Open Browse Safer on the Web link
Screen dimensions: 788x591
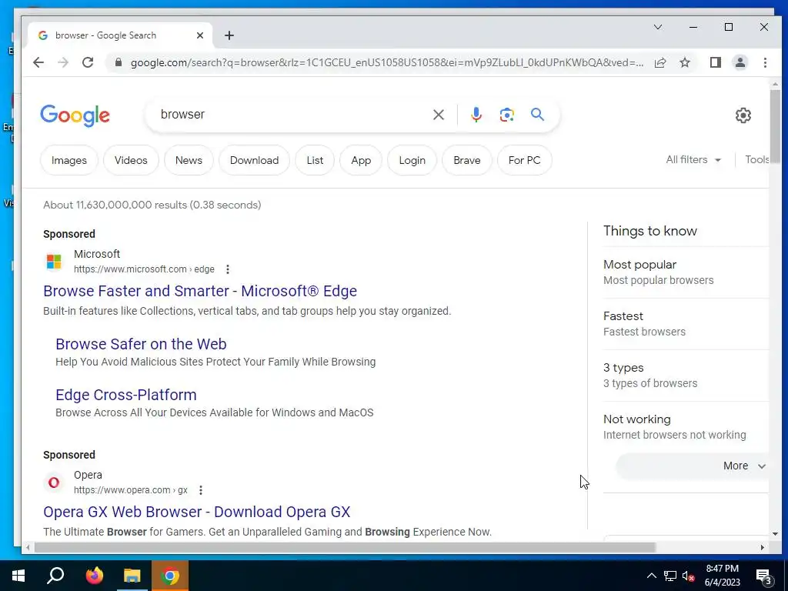coord(141,344)
